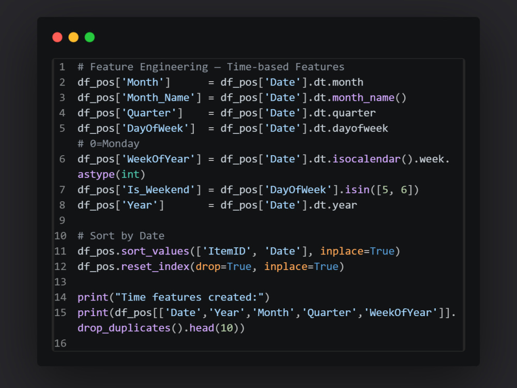Click the print keyword on line 15
Viewport: 517px width, 388px height.
[93, 312]
